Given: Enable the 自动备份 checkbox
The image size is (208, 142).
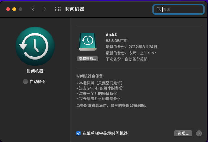Looking at the screenshot, I should point(25,81).
